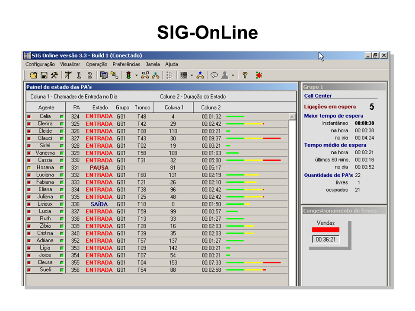Click the handset with blue up arrow icon
The height and width of the screenshot is (311, 415).
coord(200,75)
